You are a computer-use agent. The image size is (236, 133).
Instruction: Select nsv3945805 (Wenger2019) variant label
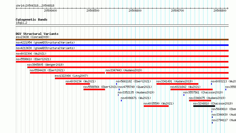coord(45,65)
